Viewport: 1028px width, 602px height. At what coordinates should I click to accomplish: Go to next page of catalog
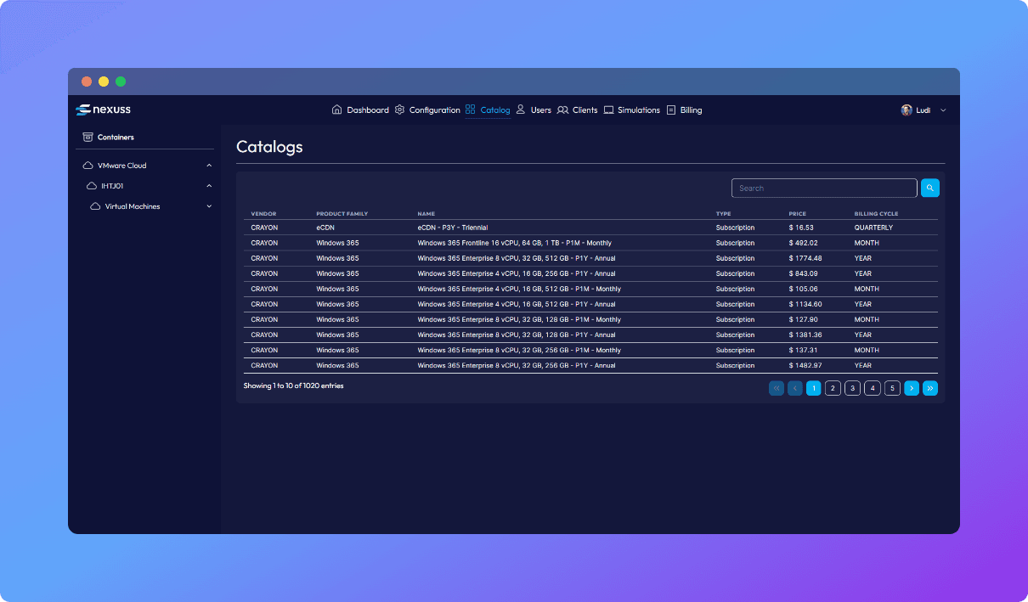click(911, 388)
